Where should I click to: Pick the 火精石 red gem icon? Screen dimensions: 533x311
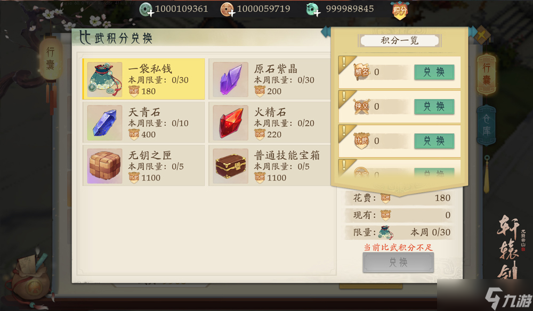click(230, 122)
